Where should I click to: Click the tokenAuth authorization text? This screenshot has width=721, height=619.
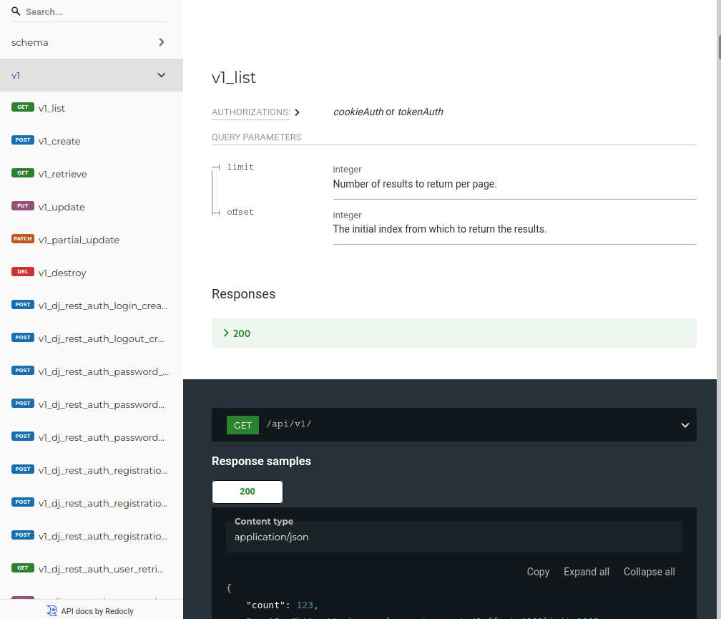(421, 112)
